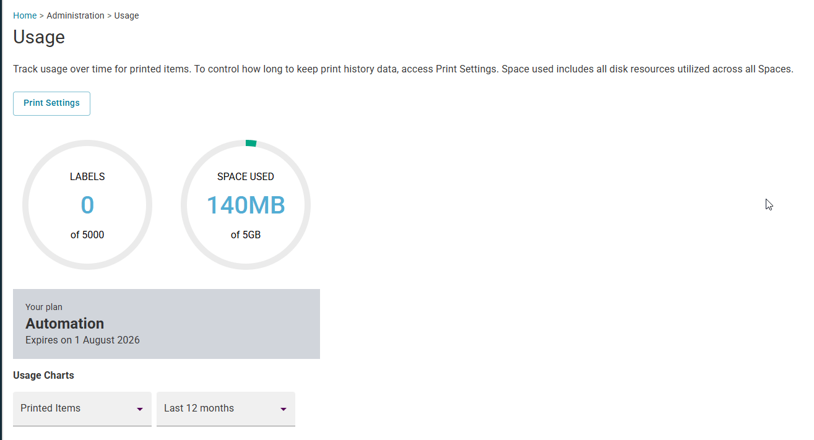This screenshot has height=440, width=814.
Task: Click the green progress segment on Space Used
Action: (250, 143)
